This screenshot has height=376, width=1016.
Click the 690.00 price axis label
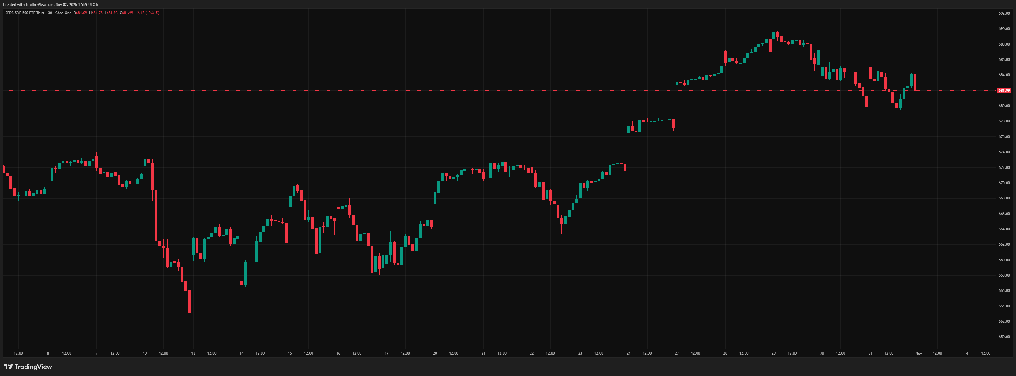(1004, 29)
